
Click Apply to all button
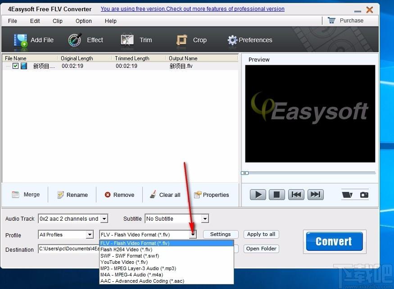(x=261, y=234)
